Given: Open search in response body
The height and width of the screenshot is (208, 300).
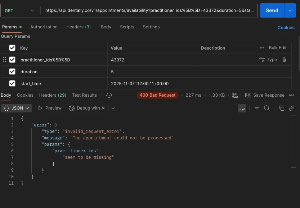Looking at the screenshot, I should pos(267,108).
